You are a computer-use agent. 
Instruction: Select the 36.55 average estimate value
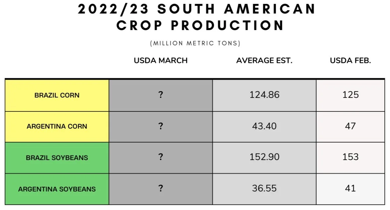pos(264,188)
